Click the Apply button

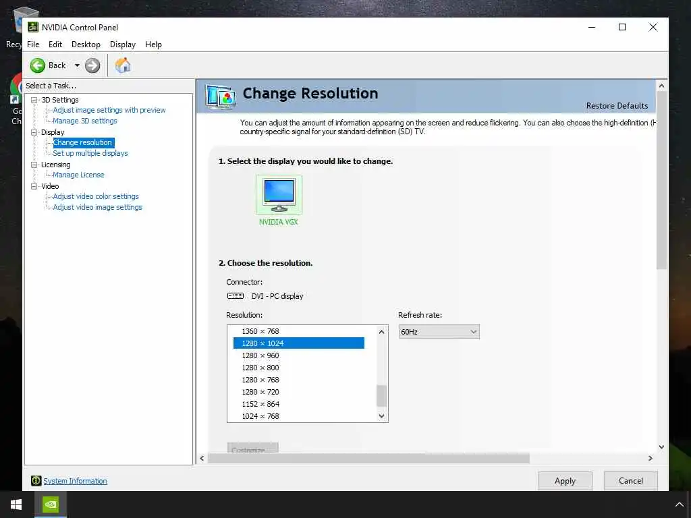click(565, 480)
